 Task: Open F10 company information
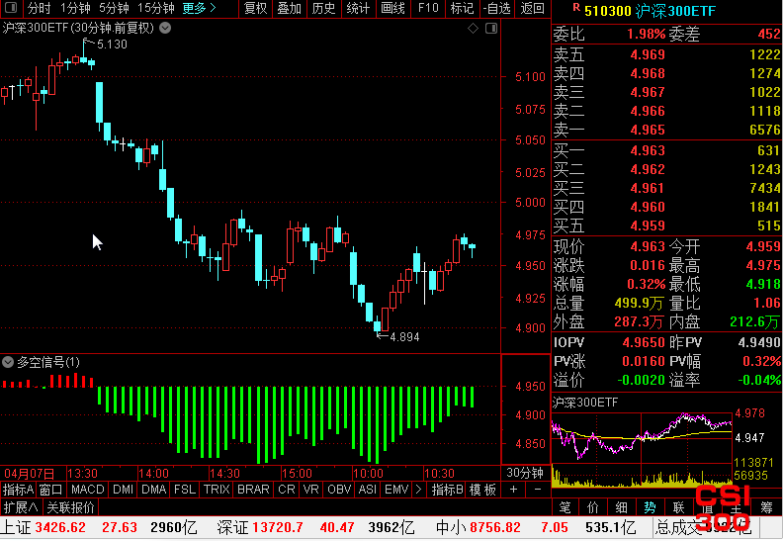[x=428, y=8]
